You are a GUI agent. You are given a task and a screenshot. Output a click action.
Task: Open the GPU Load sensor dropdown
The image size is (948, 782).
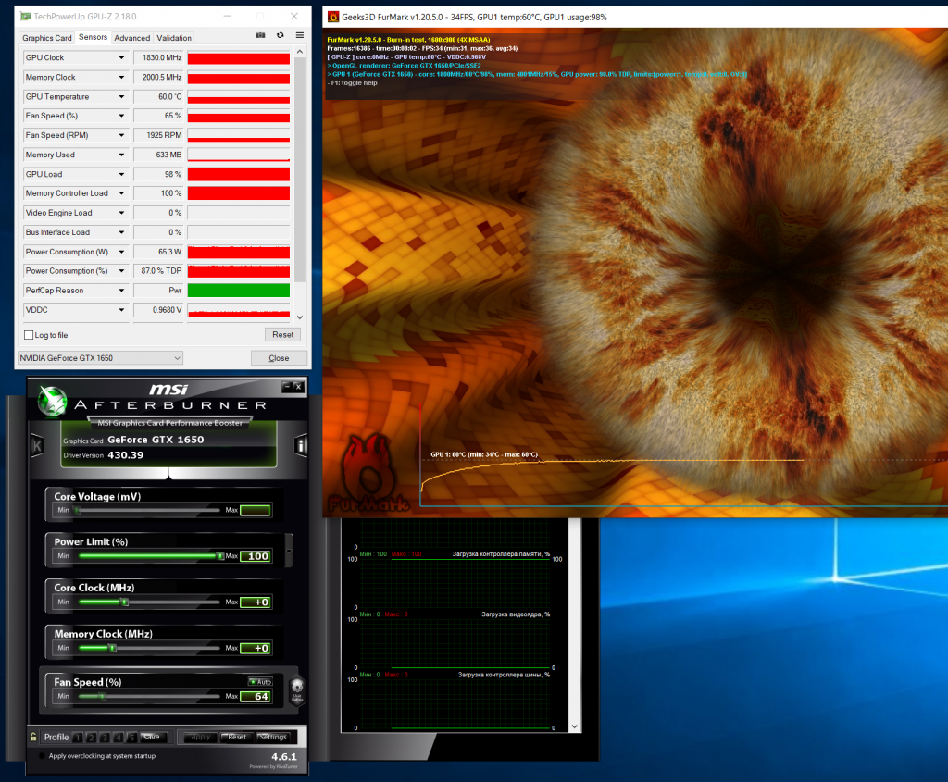point(121,174)
